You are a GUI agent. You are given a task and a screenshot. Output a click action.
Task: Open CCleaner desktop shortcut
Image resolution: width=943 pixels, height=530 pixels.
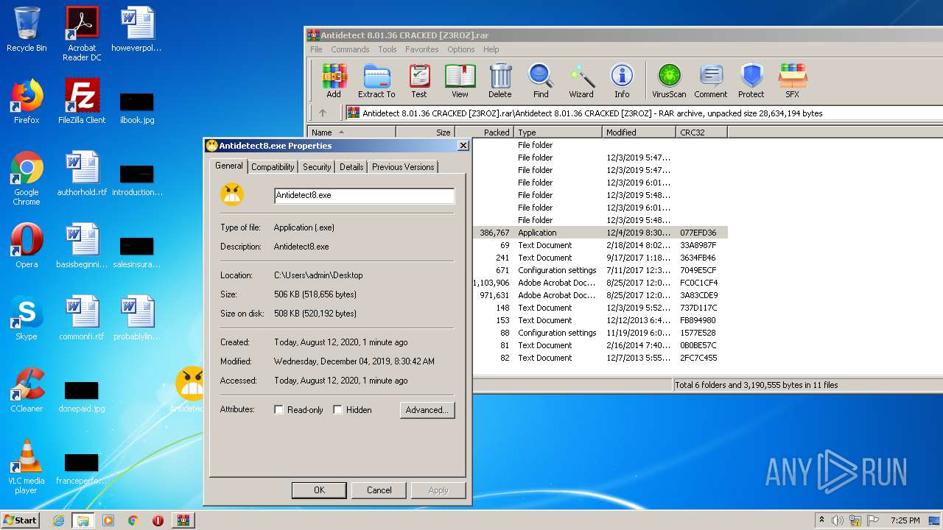click(27, 390)
